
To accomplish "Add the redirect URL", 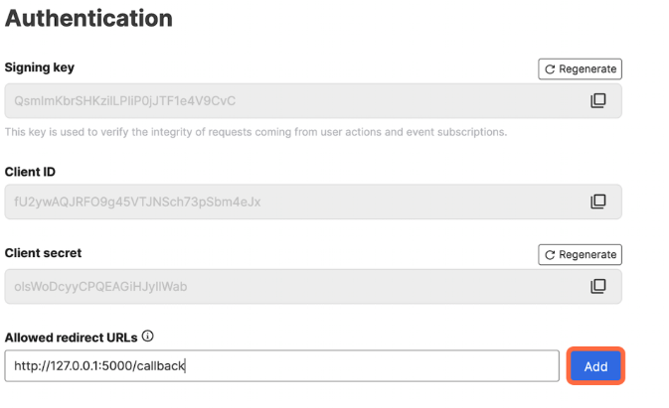I will (x=595, y=366).
